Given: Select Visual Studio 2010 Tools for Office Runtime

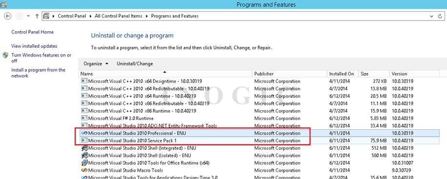Looking at the screenshot, I should [149, 163].
